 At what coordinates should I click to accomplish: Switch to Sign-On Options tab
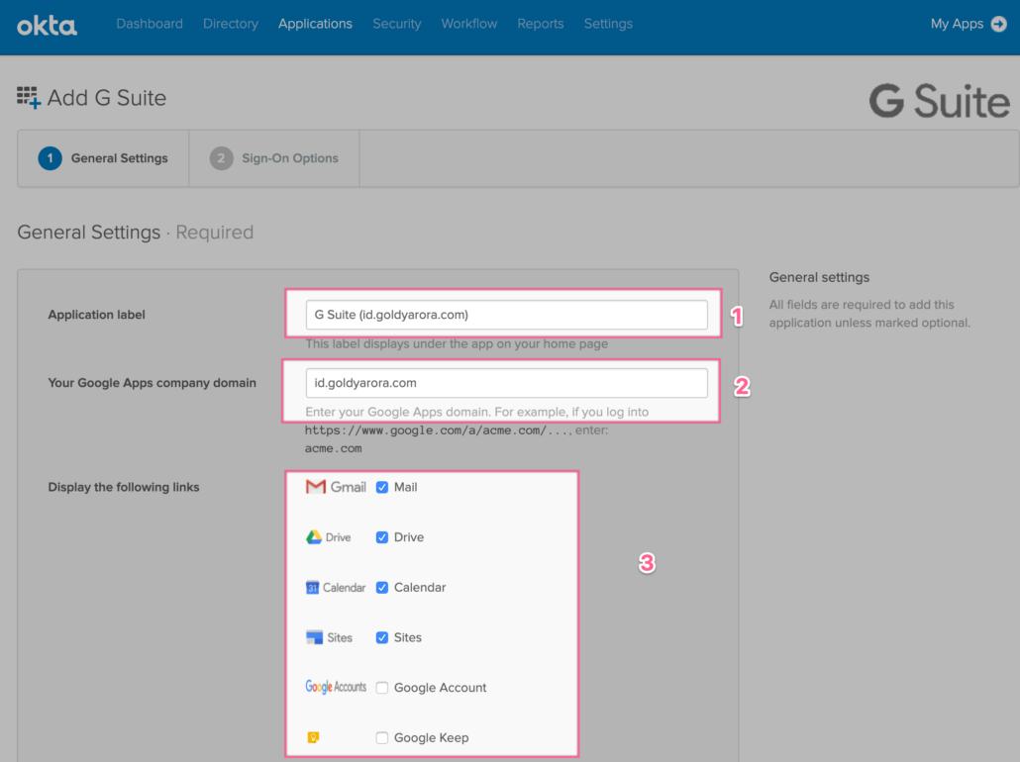tap(274, 158)
